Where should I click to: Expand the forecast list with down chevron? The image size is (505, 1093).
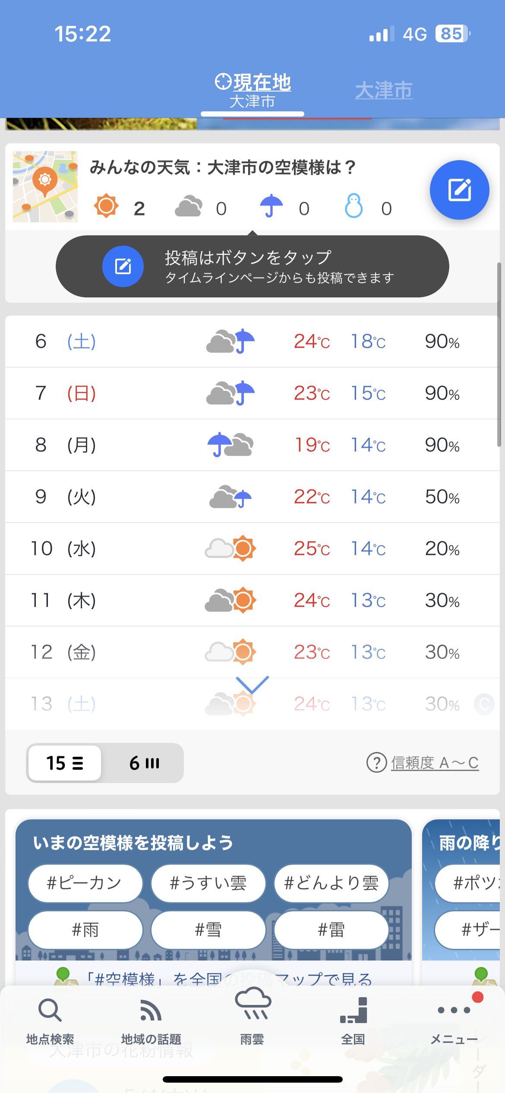click(x=252, y=685)
